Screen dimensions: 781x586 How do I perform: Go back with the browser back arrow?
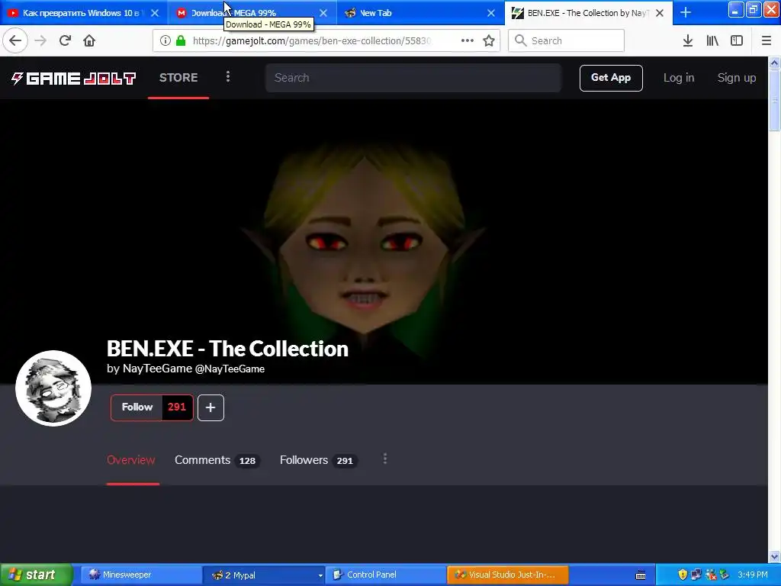click(15, 41)
